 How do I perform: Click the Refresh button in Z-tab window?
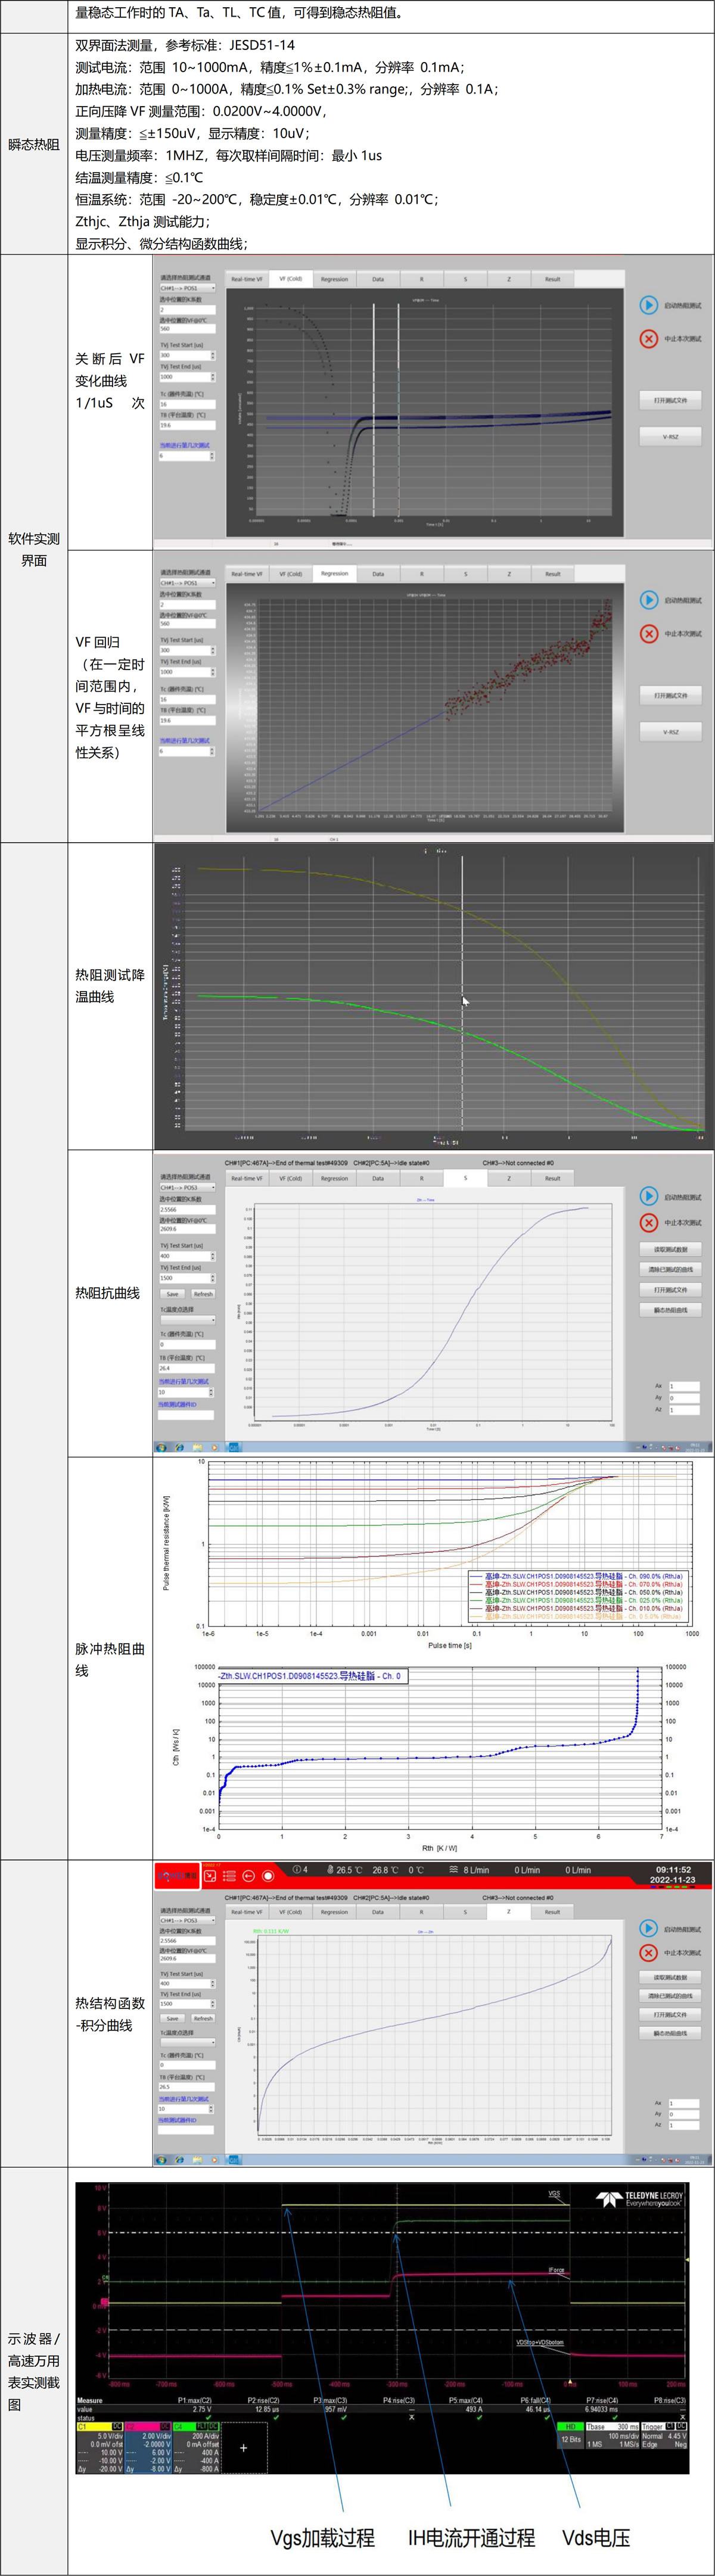pos(203,2018)
